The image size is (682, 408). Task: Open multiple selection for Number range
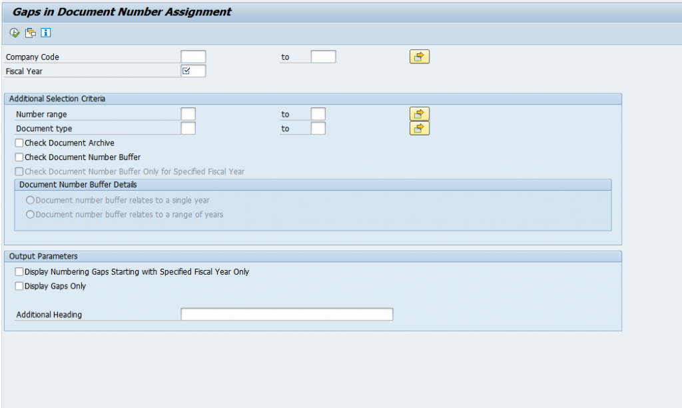(x=419, y=114)
